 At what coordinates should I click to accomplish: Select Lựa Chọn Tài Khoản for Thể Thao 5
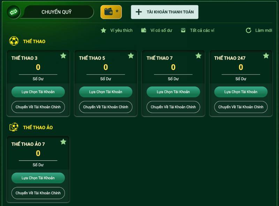click(106, 92)
